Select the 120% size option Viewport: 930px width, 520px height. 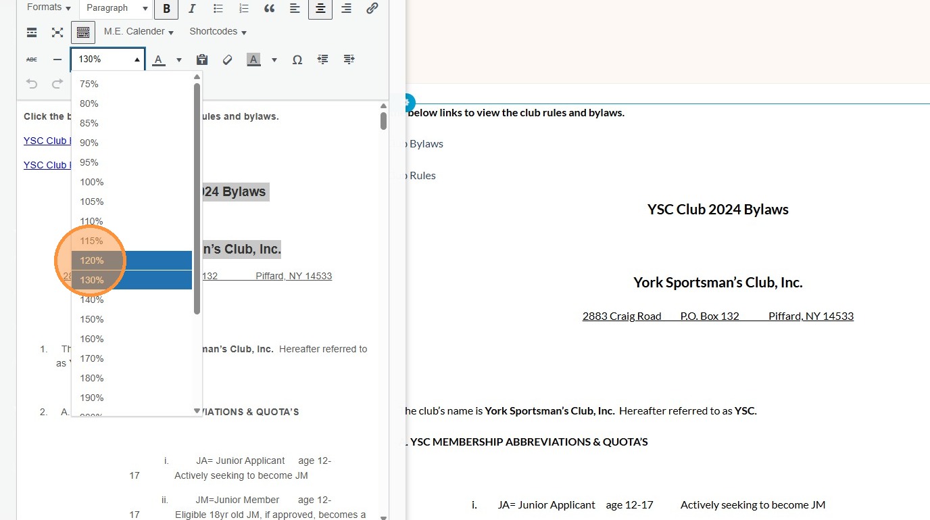(x=132, y=260)
